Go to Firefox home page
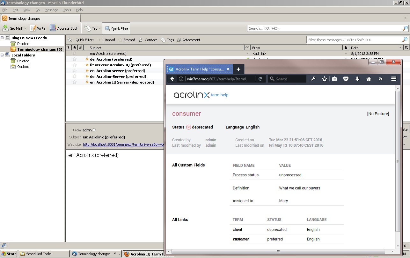The width and height of the screenshot is (410, 258). coord(369,79)
